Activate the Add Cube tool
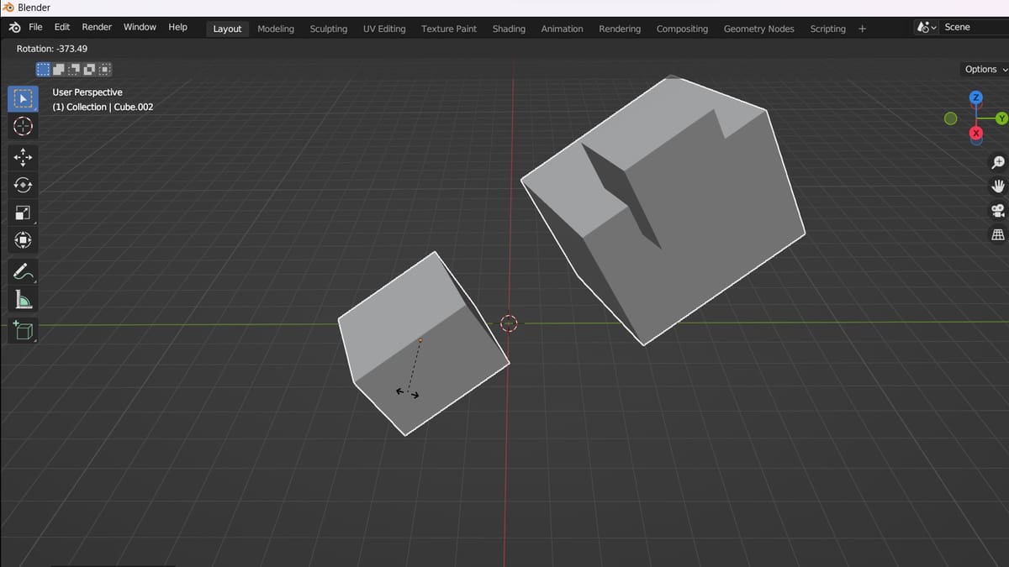Viewport: 1009px width, 567px height. [x=23, y=330]
